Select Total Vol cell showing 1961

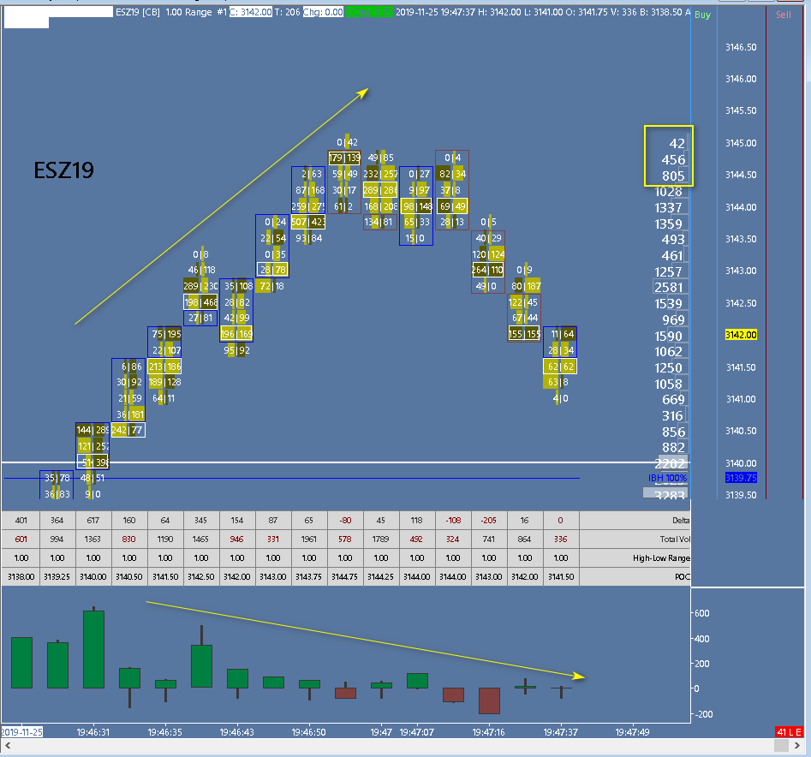coord(309,539)
